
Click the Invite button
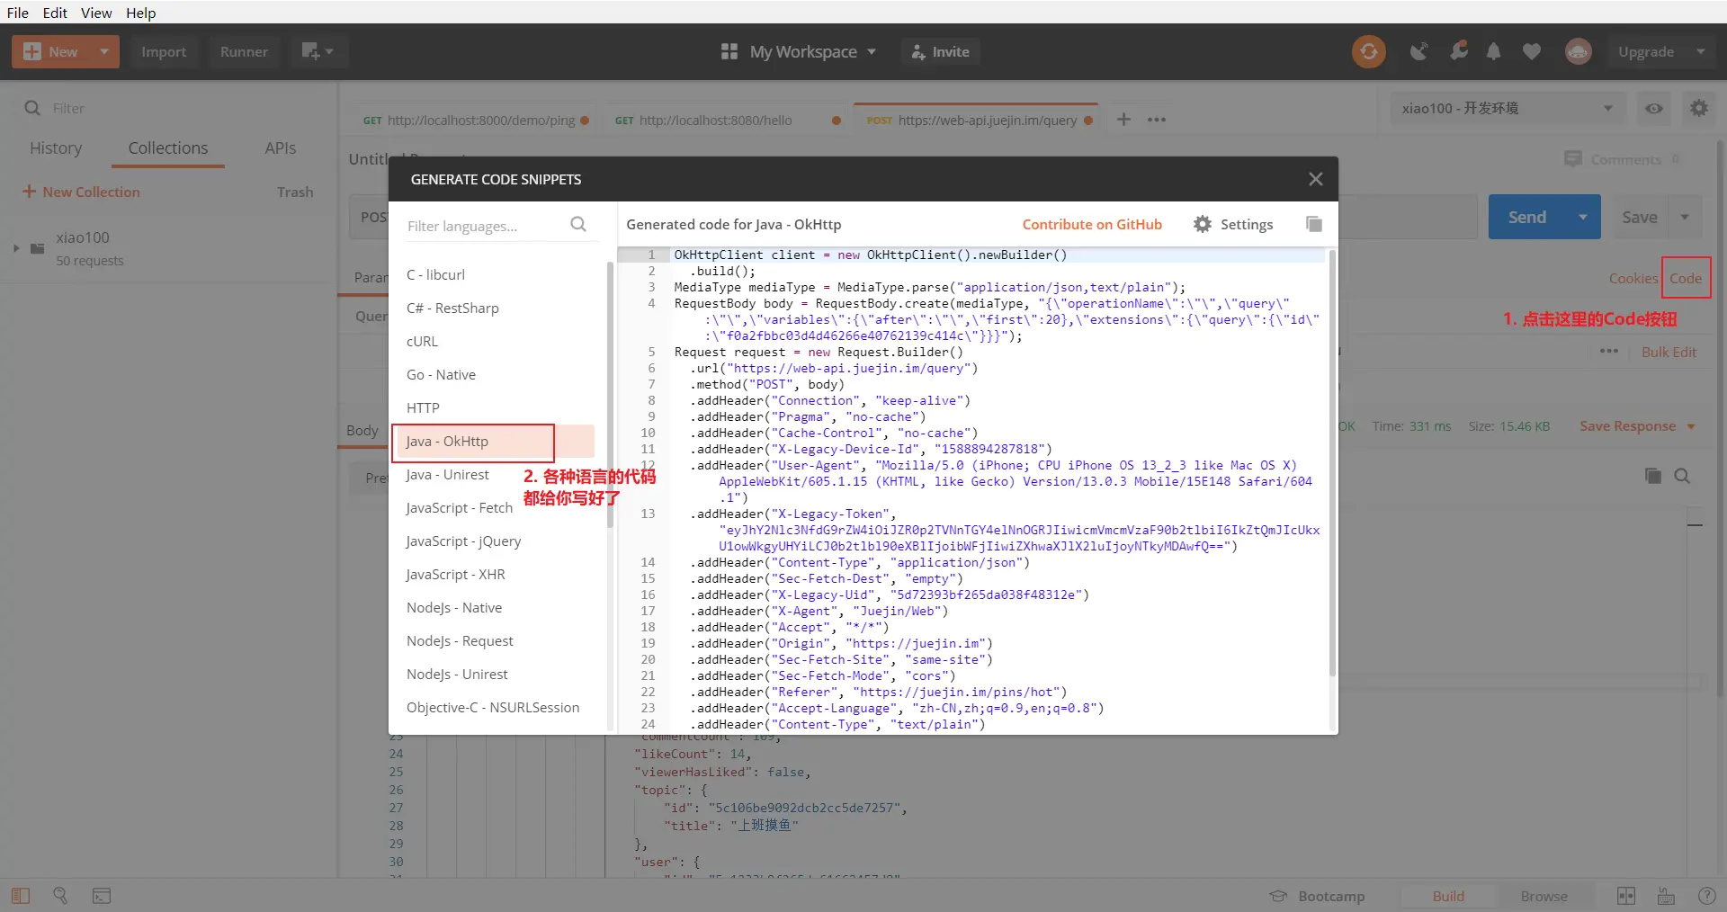(x=940, y=51)
